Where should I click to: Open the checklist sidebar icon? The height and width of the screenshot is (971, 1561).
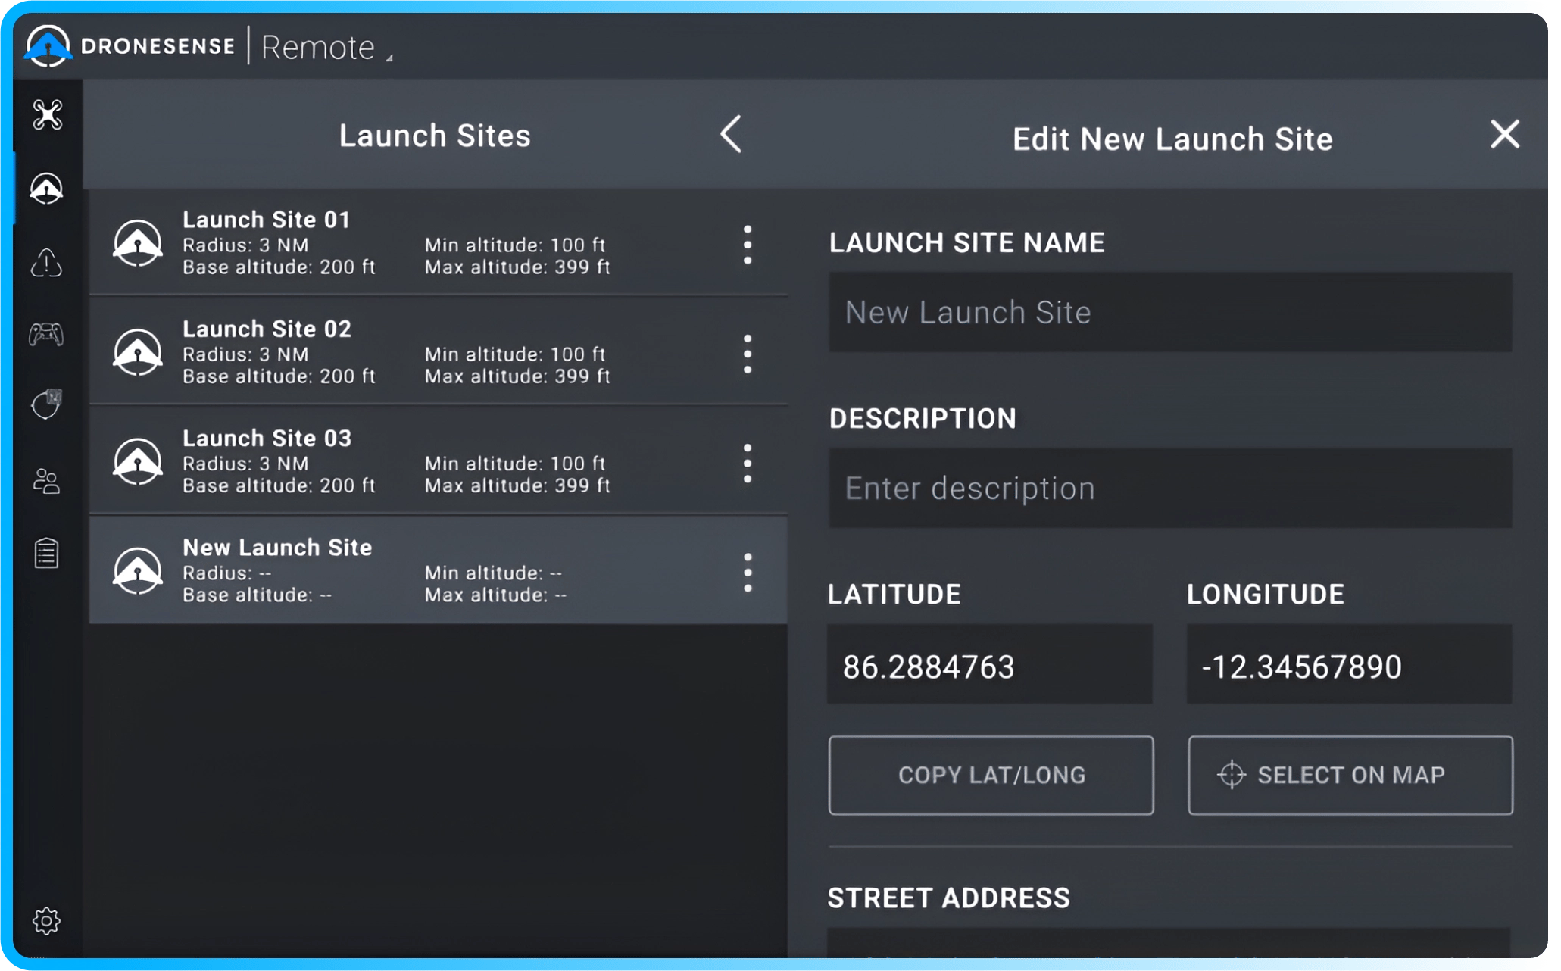[48, 552]
